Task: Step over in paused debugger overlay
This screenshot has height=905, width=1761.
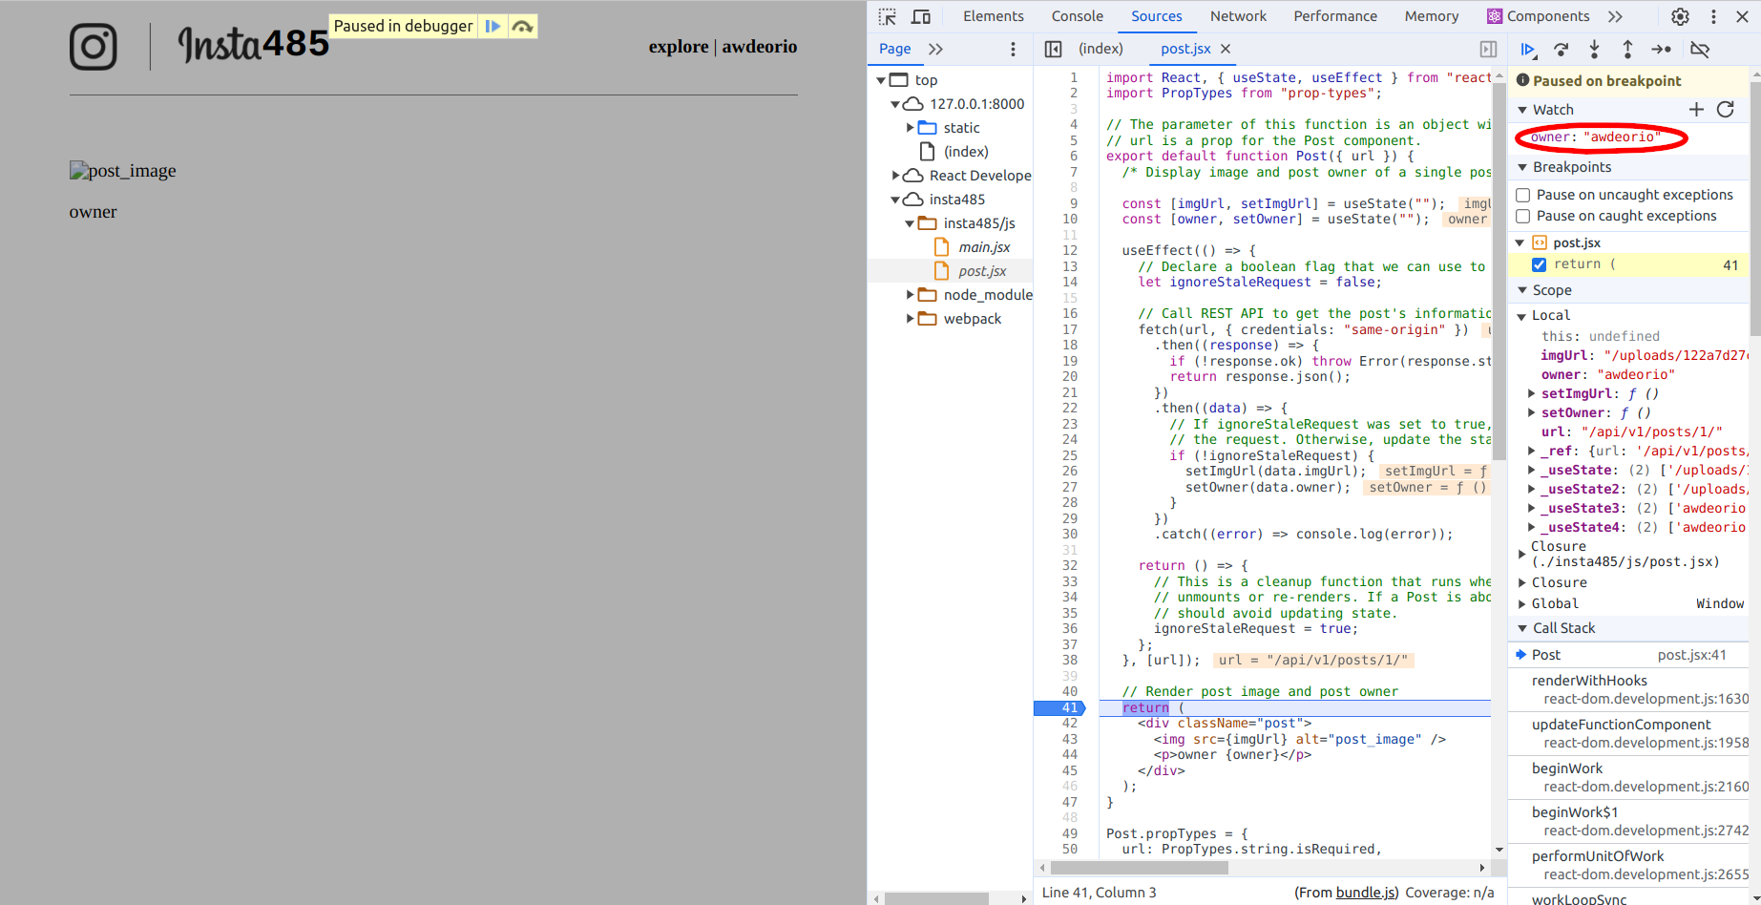Action: [x=522, y=26]
